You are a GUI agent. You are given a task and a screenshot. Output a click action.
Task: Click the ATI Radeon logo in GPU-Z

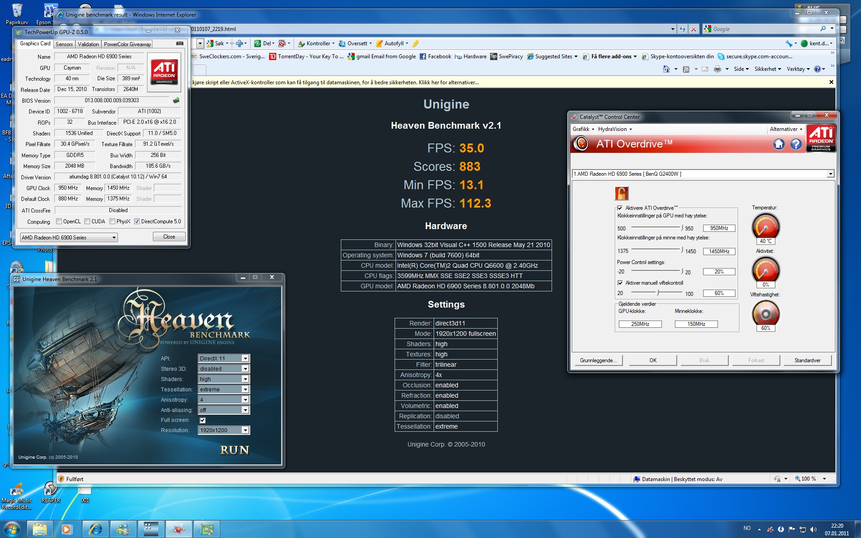pos(164,72)
